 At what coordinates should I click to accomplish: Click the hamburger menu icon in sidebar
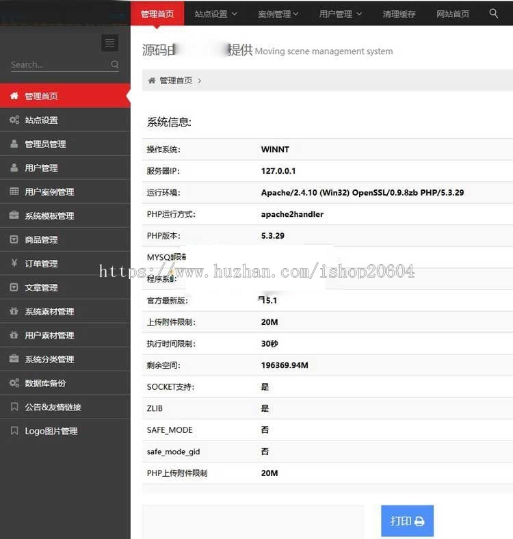[x=110, y=43]
